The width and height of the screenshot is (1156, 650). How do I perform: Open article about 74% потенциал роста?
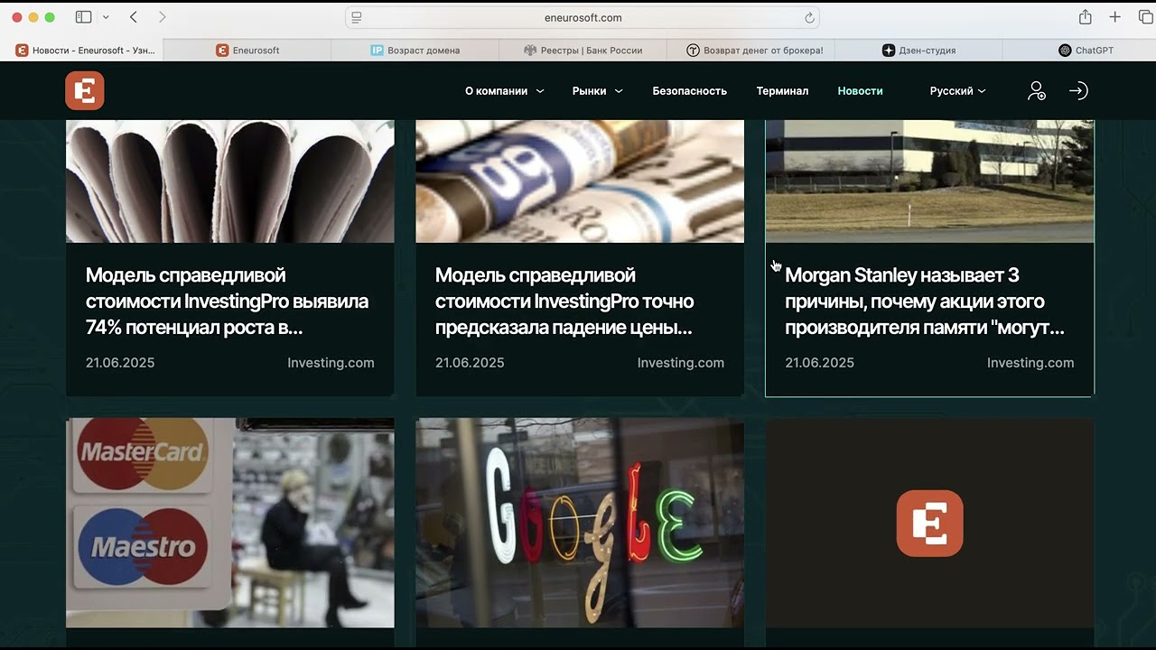(x=227, y=302)
